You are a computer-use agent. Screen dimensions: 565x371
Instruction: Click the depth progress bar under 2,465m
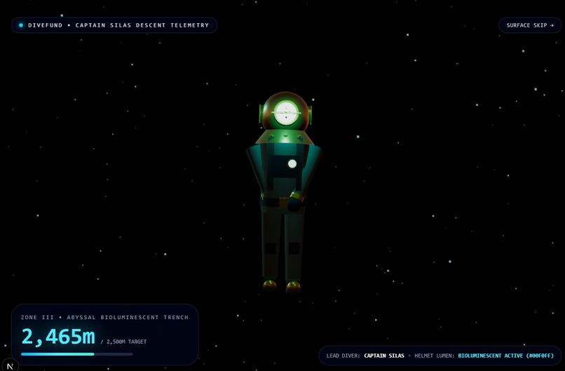point(76,354)
